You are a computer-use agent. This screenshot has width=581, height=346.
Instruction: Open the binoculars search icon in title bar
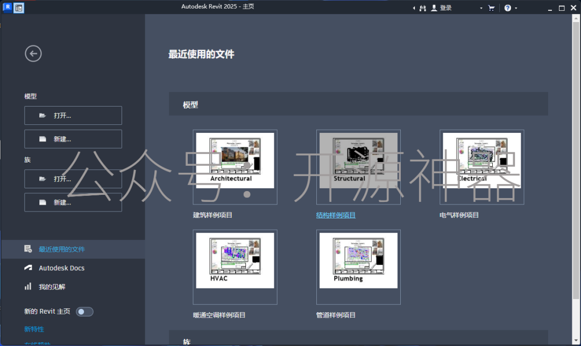[423, 8]
